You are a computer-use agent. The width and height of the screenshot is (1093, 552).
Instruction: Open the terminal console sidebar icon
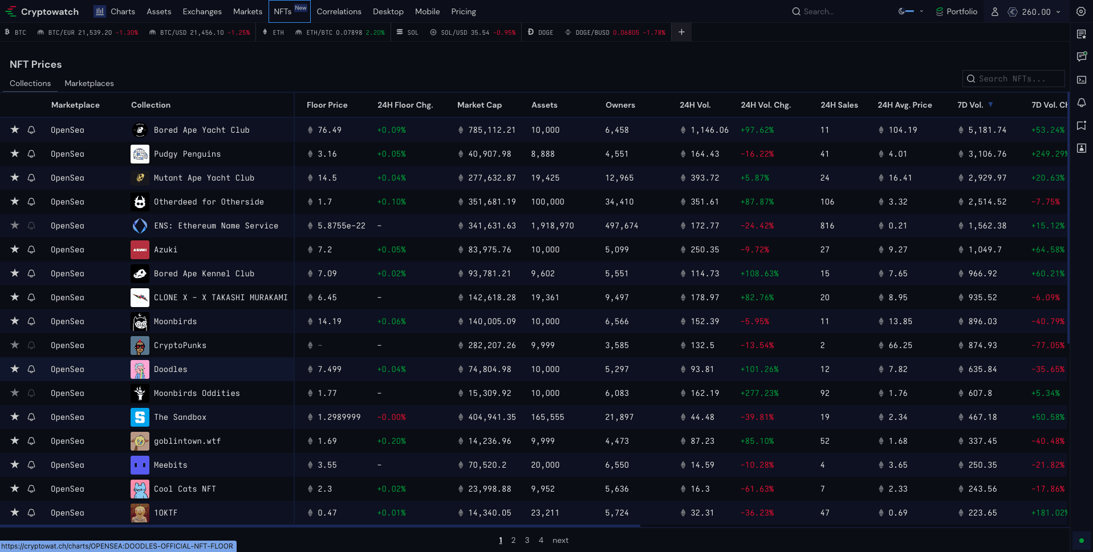[x=1081, y=80]
